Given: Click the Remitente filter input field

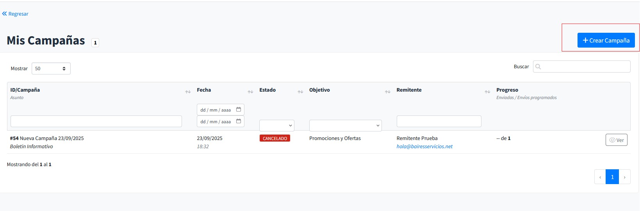Looking at the screenshot, I should 439,121.
